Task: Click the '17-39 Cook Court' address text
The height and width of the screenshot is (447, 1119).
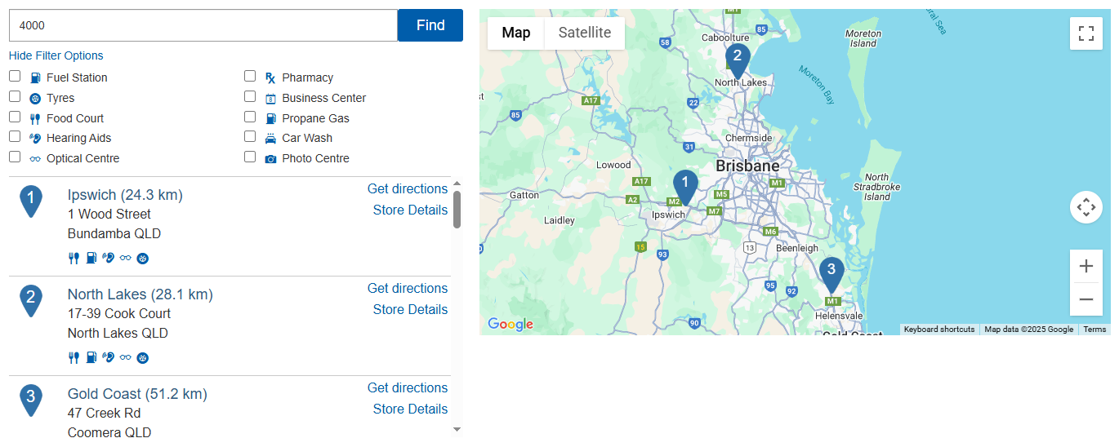Action: click(119, 313)
